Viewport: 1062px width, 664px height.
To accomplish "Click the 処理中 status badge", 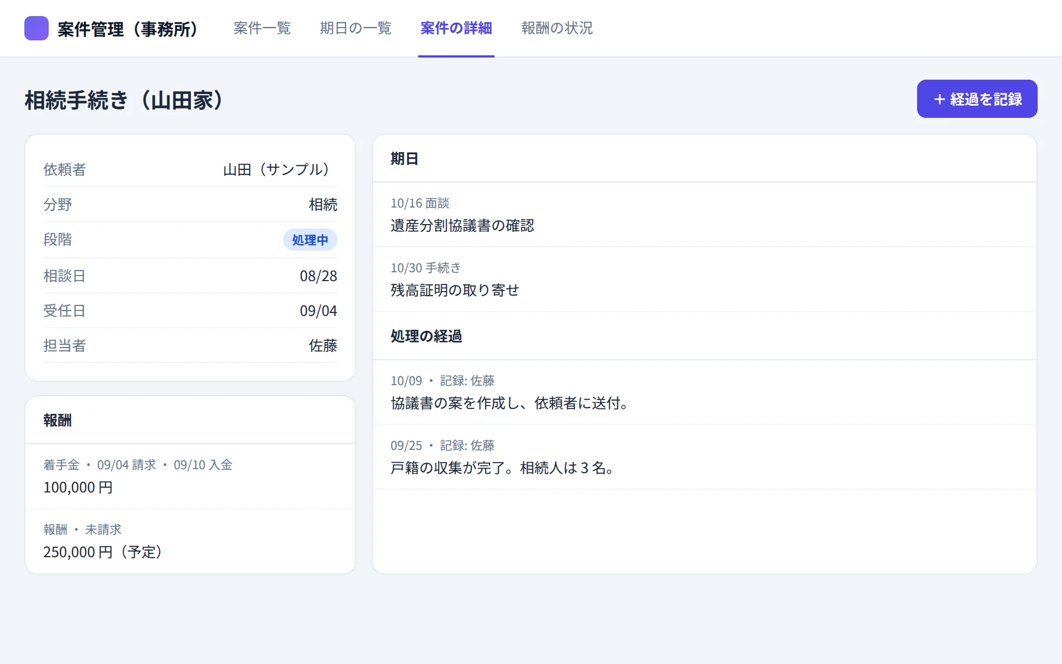I will (x=310, y=240).
